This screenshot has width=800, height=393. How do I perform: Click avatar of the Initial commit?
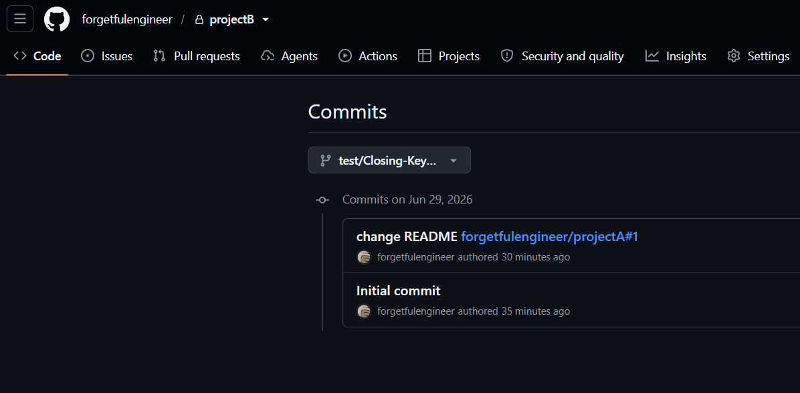click(x=364, y=311)
